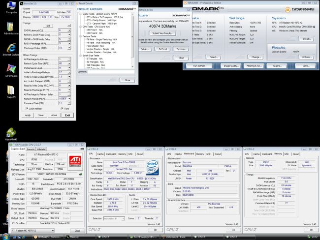Click the Internet Explorer quick launch icon
The height and width of the screenshot is (240, 320).
24,237
